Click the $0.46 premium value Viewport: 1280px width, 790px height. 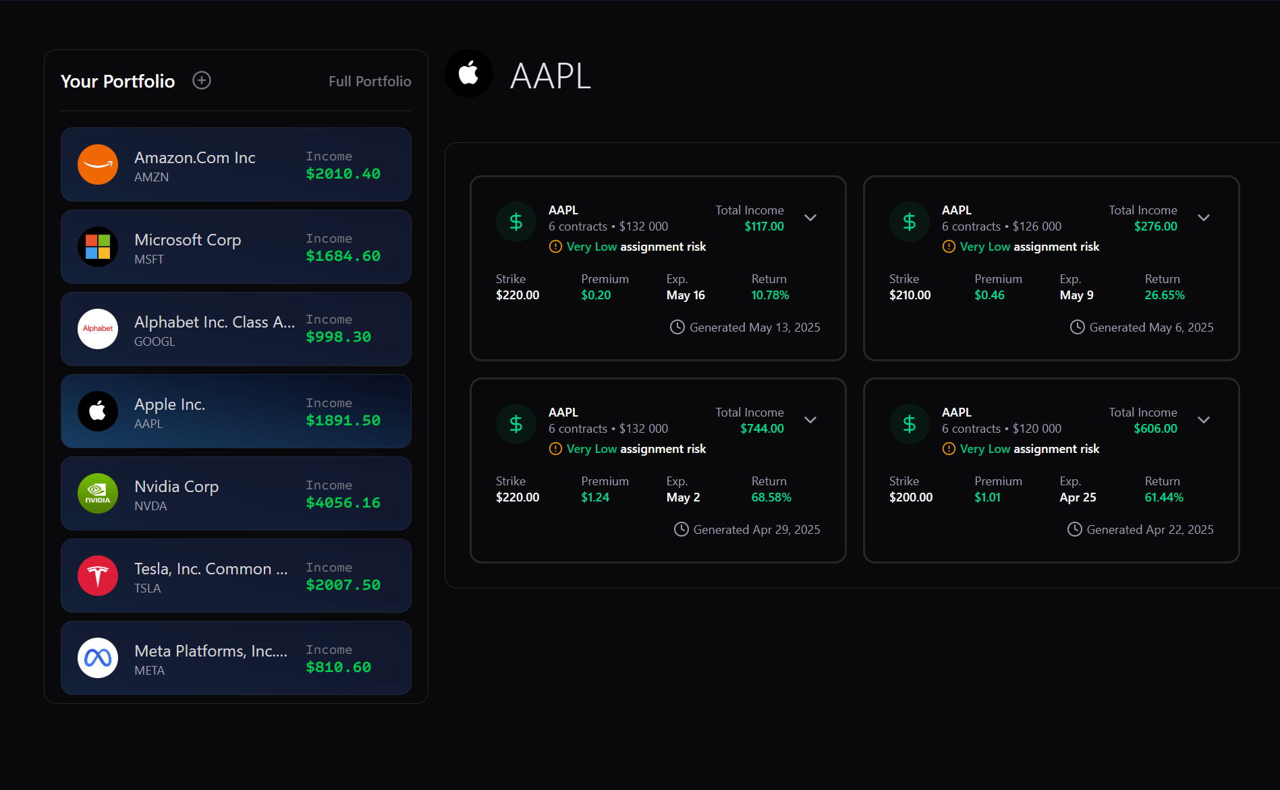click(x=989, y=295)
